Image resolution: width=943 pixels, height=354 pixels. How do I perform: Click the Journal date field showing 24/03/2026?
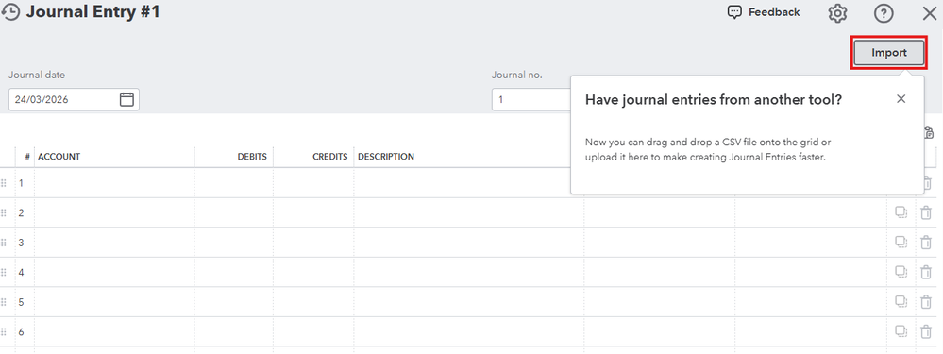click(74, 100)
